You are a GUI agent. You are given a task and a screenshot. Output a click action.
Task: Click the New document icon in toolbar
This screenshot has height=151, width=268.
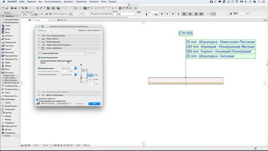tap(3, 8)
